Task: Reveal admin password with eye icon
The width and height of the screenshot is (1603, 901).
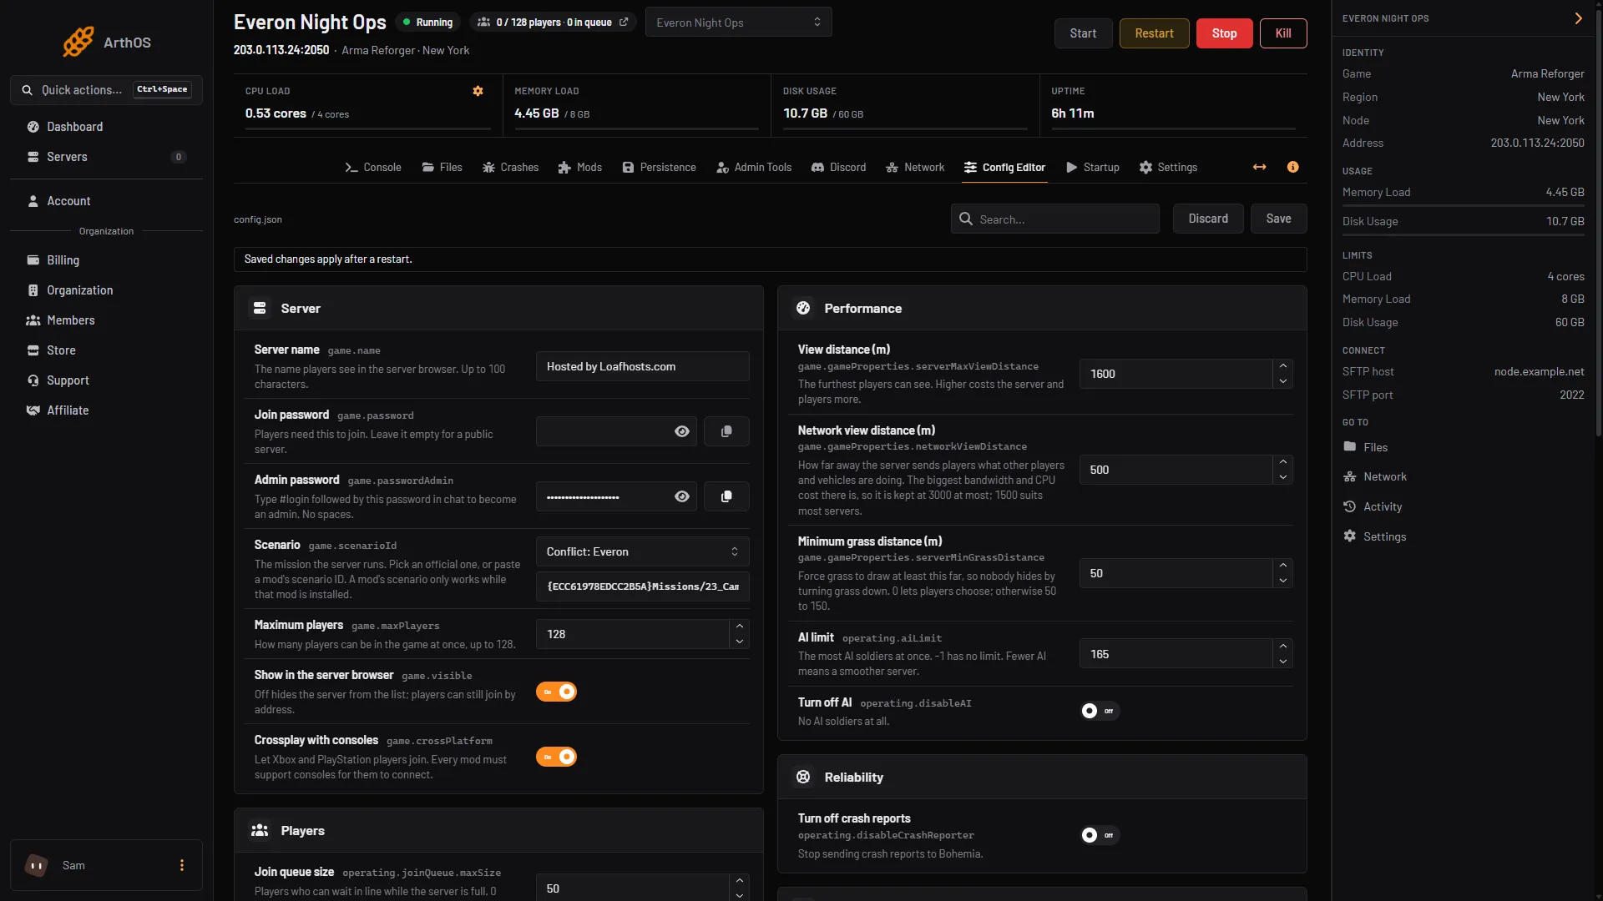Action: 682,496
